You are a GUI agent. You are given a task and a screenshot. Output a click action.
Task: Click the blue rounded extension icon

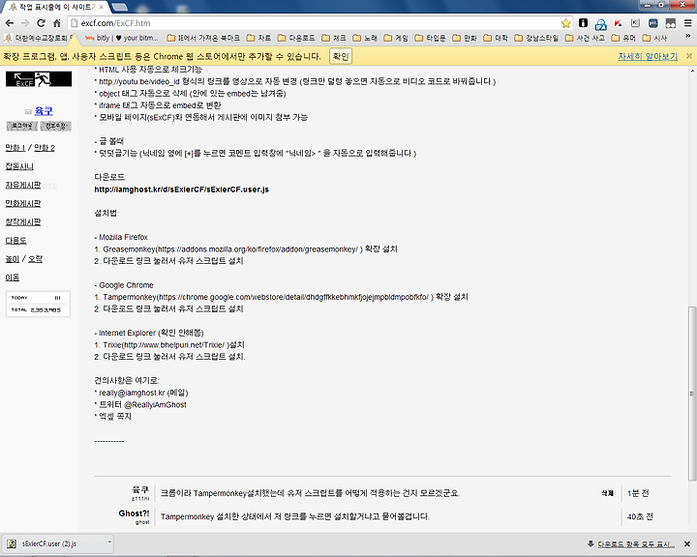653,23
